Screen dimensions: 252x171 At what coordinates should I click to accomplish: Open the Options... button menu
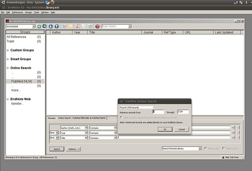73,149
